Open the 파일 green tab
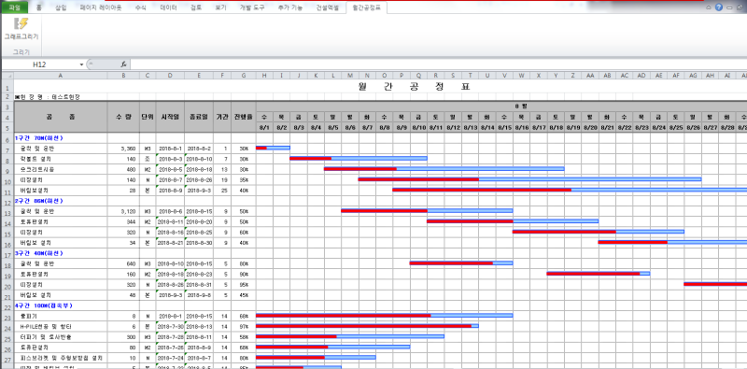The image size is (747, 369). 14,7
